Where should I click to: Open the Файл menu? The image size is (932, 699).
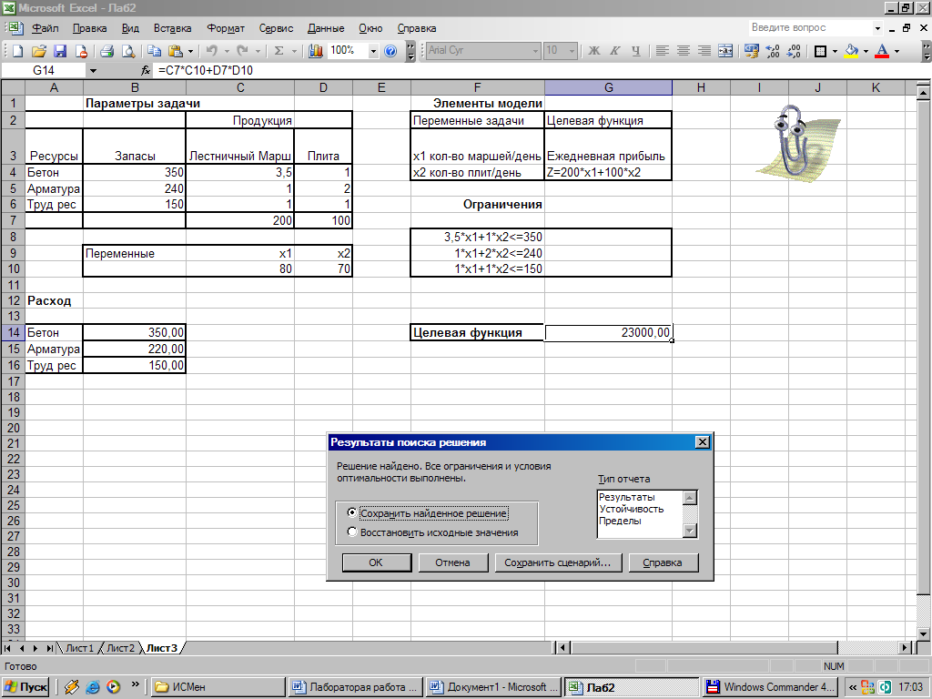[x=45, y=28]
